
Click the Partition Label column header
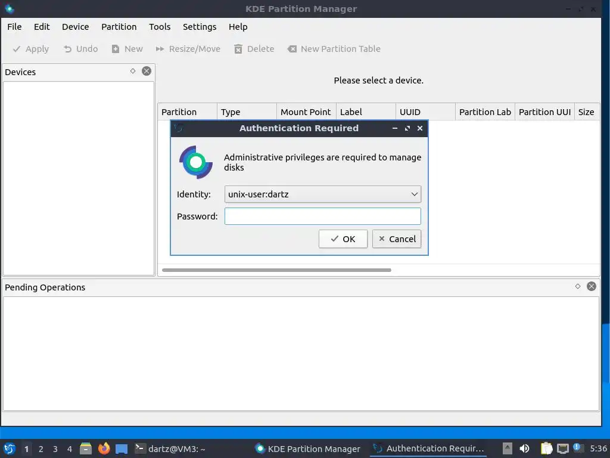[485, 112]
